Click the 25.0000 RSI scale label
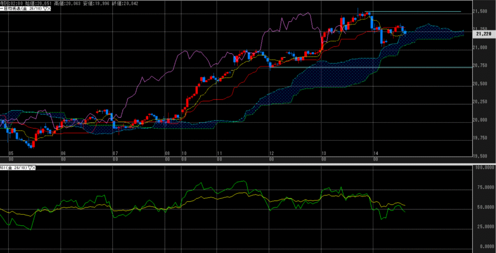This screenshot has height=253, width=496. pyautogui.click(x=484, y=226)
